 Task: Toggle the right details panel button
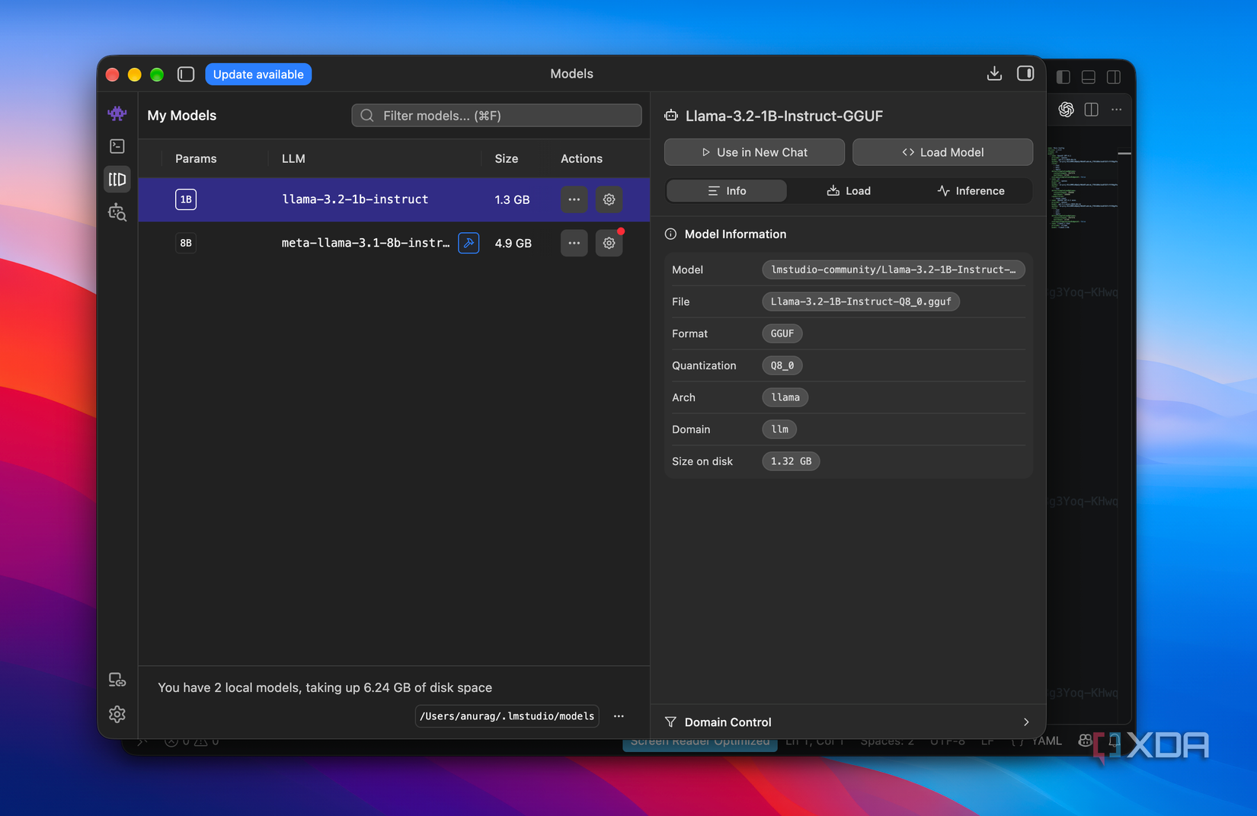(x=1025, y=73)
